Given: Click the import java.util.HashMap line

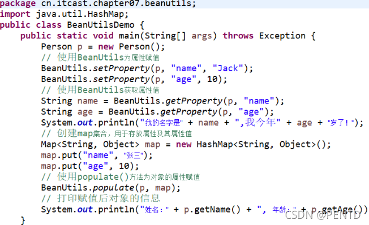Looking at the screenshot, I should [x=65, y=14].
